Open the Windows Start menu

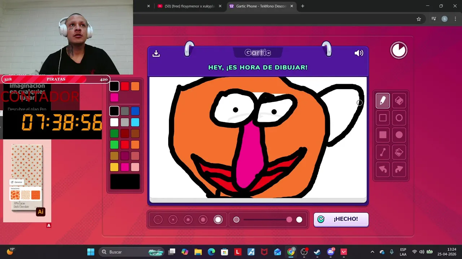tap(91, 252)
